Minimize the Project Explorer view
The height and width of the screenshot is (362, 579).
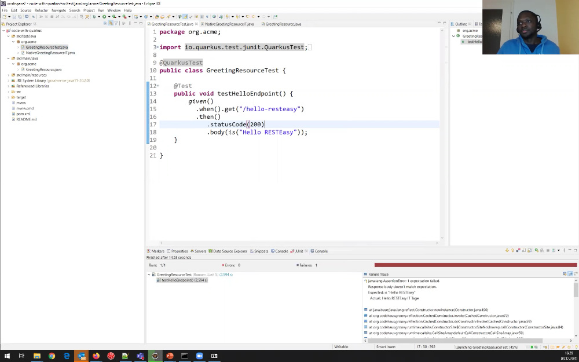(135, 23)
